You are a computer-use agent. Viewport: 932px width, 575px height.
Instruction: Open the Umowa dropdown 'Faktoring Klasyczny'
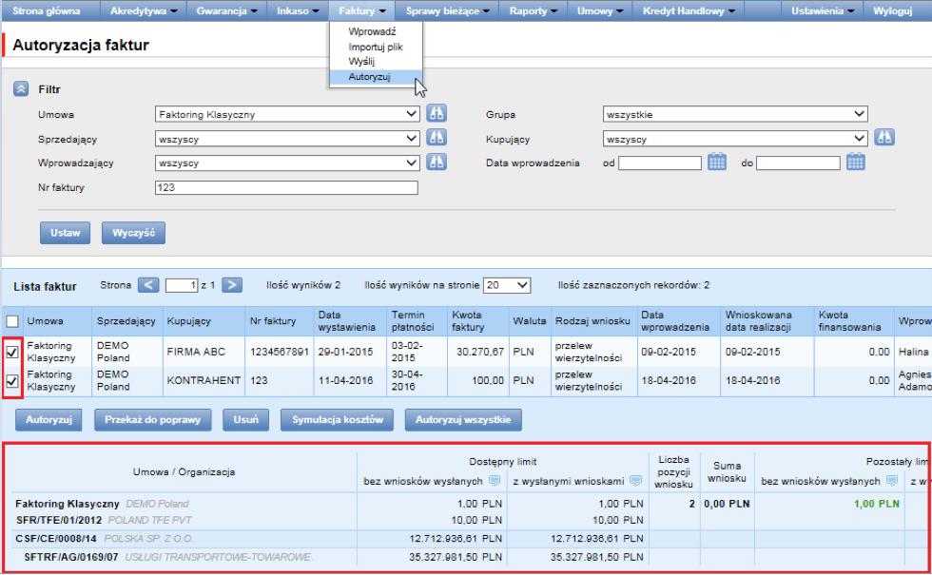coord(287,114)
